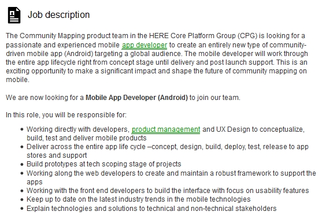This screenshot has width=326, height=219.
Task: Click the job description document icon
Action: point(14,15)
